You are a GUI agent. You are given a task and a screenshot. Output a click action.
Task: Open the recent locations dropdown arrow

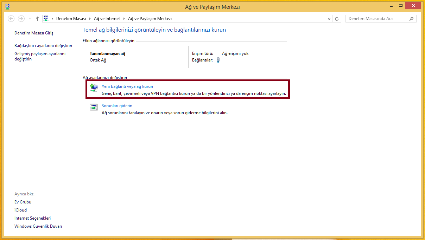(30, 19)
